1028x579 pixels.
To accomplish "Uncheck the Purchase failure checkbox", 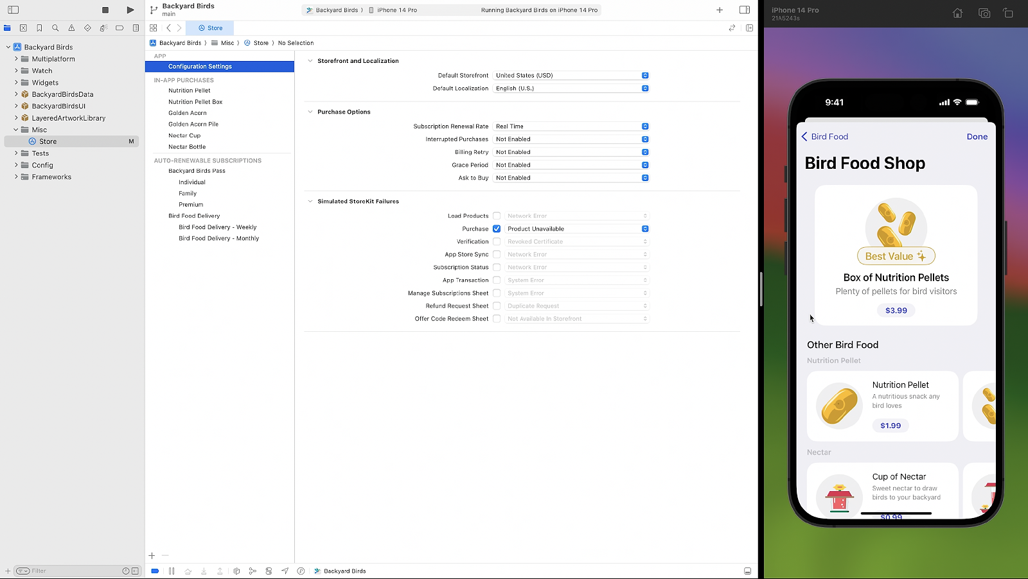I will [497, 229].
